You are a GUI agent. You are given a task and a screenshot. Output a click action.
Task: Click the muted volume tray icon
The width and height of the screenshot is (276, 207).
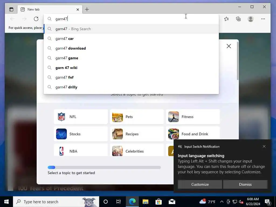(241, 202)
